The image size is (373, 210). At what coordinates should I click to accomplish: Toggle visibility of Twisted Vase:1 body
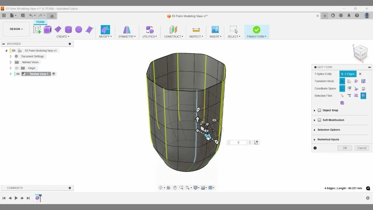tap(18, 74)
